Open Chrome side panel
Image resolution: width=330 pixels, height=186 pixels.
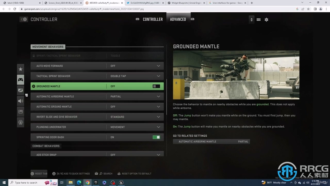315,9
